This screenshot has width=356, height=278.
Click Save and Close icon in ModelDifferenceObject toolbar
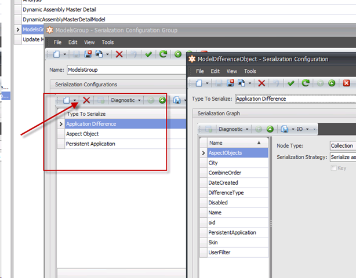230,83
